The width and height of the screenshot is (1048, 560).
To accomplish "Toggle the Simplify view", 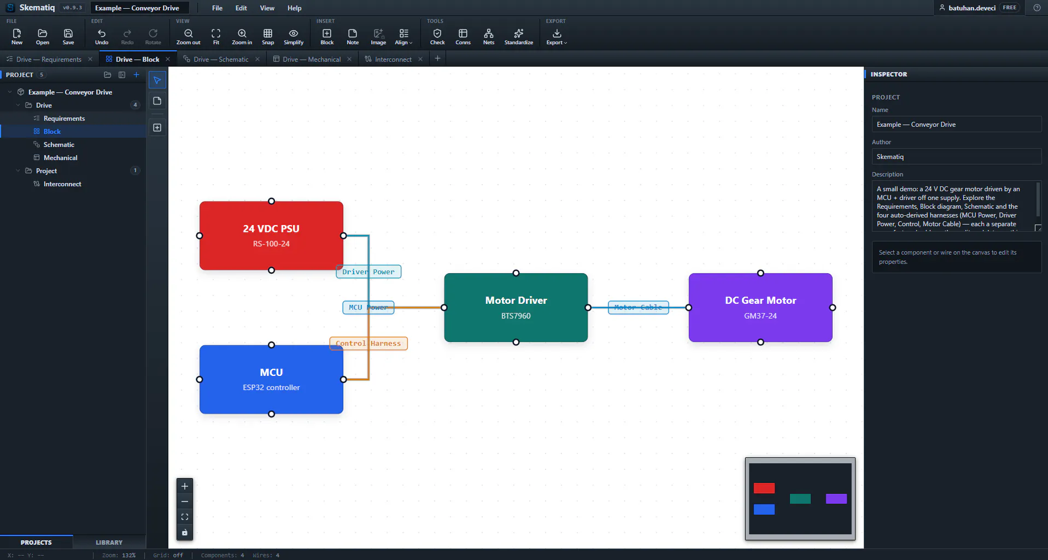I will tap(294, 37).
